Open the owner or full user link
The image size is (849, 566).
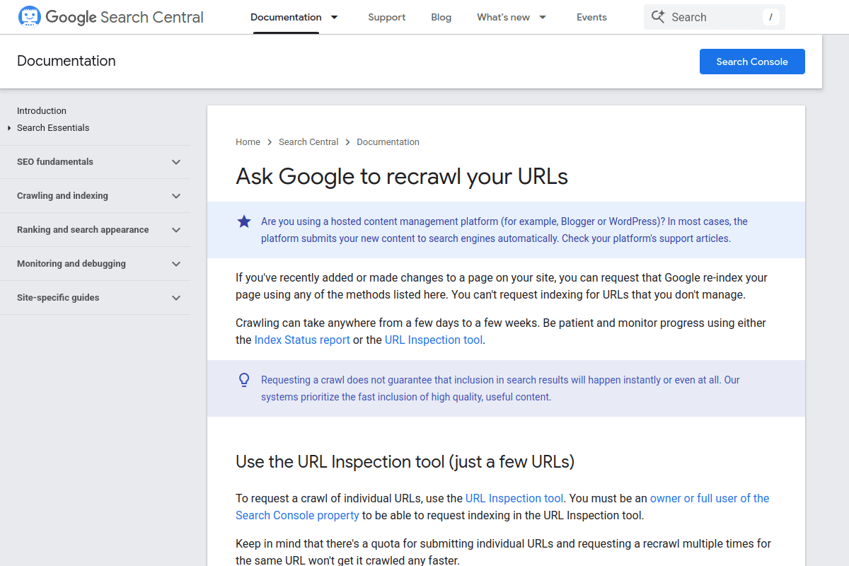coord(502,507)
